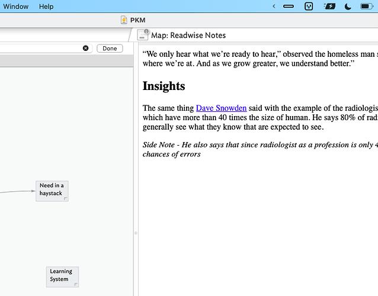Click resize handle of Need in a haystack note
378x296 pixels.
66,199
